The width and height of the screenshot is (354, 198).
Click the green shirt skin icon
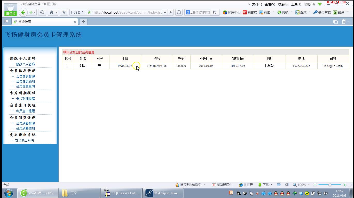(320, 4)
